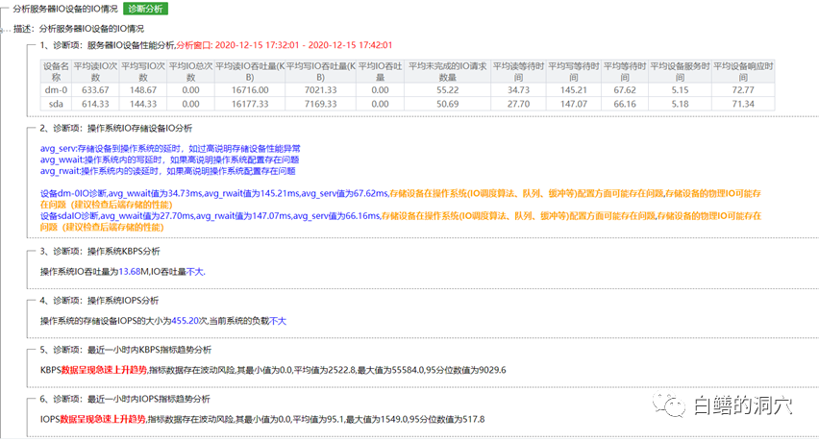Click the 平均读IO次数 column header
The image size is (819, 441).
[x=95, y=72]
